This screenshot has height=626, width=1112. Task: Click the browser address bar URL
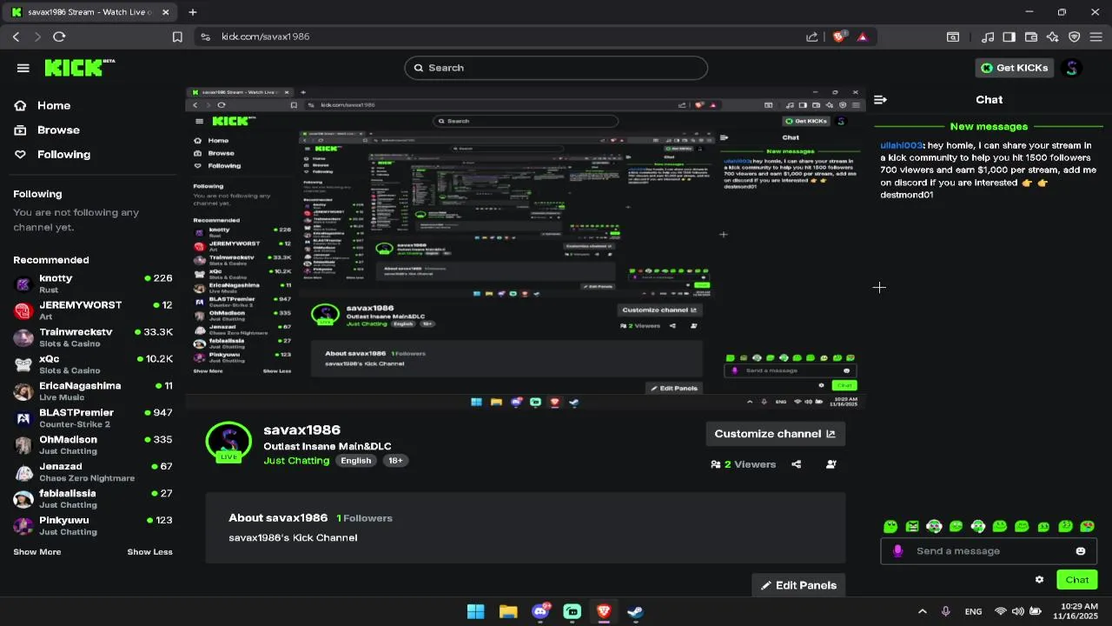(x=266, y=37)
